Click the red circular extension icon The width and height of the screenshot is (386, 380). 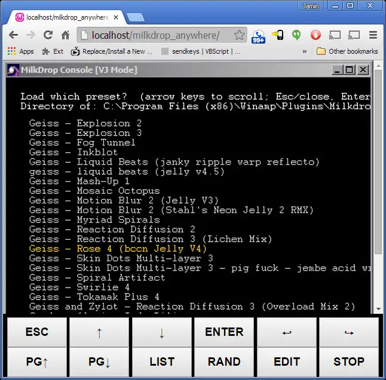coord(315,35)
